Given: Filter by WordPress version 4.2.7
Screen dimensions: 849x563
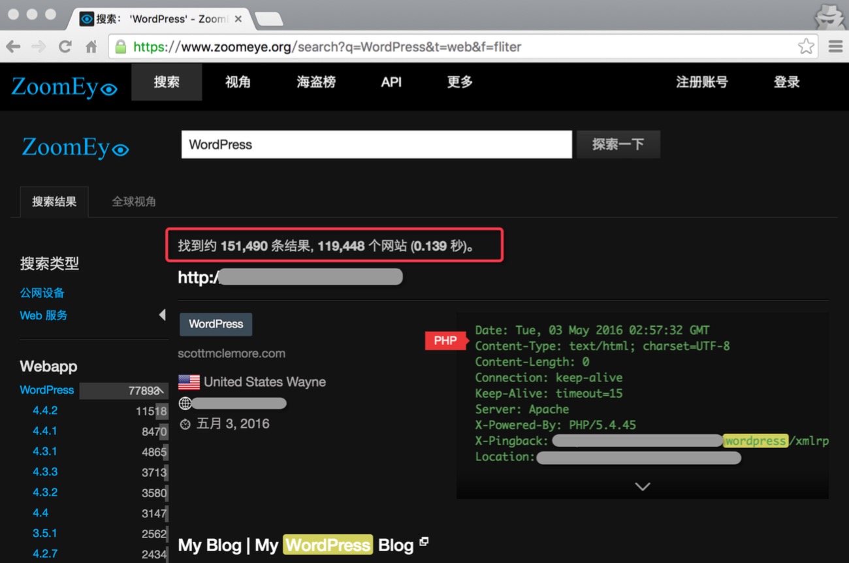Looking at the screenshot, I should [45, 554].
